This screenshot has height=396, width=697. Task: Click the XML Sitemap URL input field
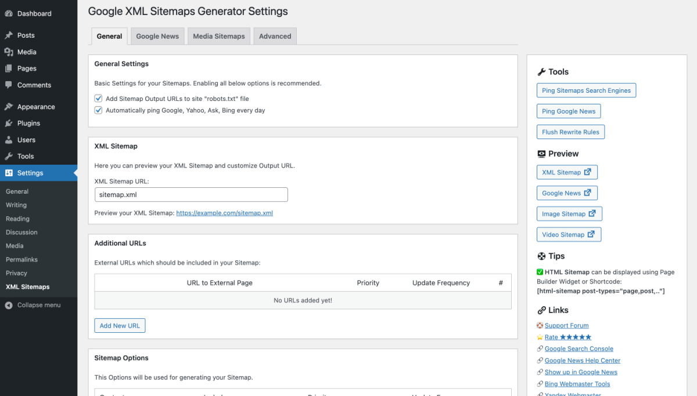click(x=191, y=195)
